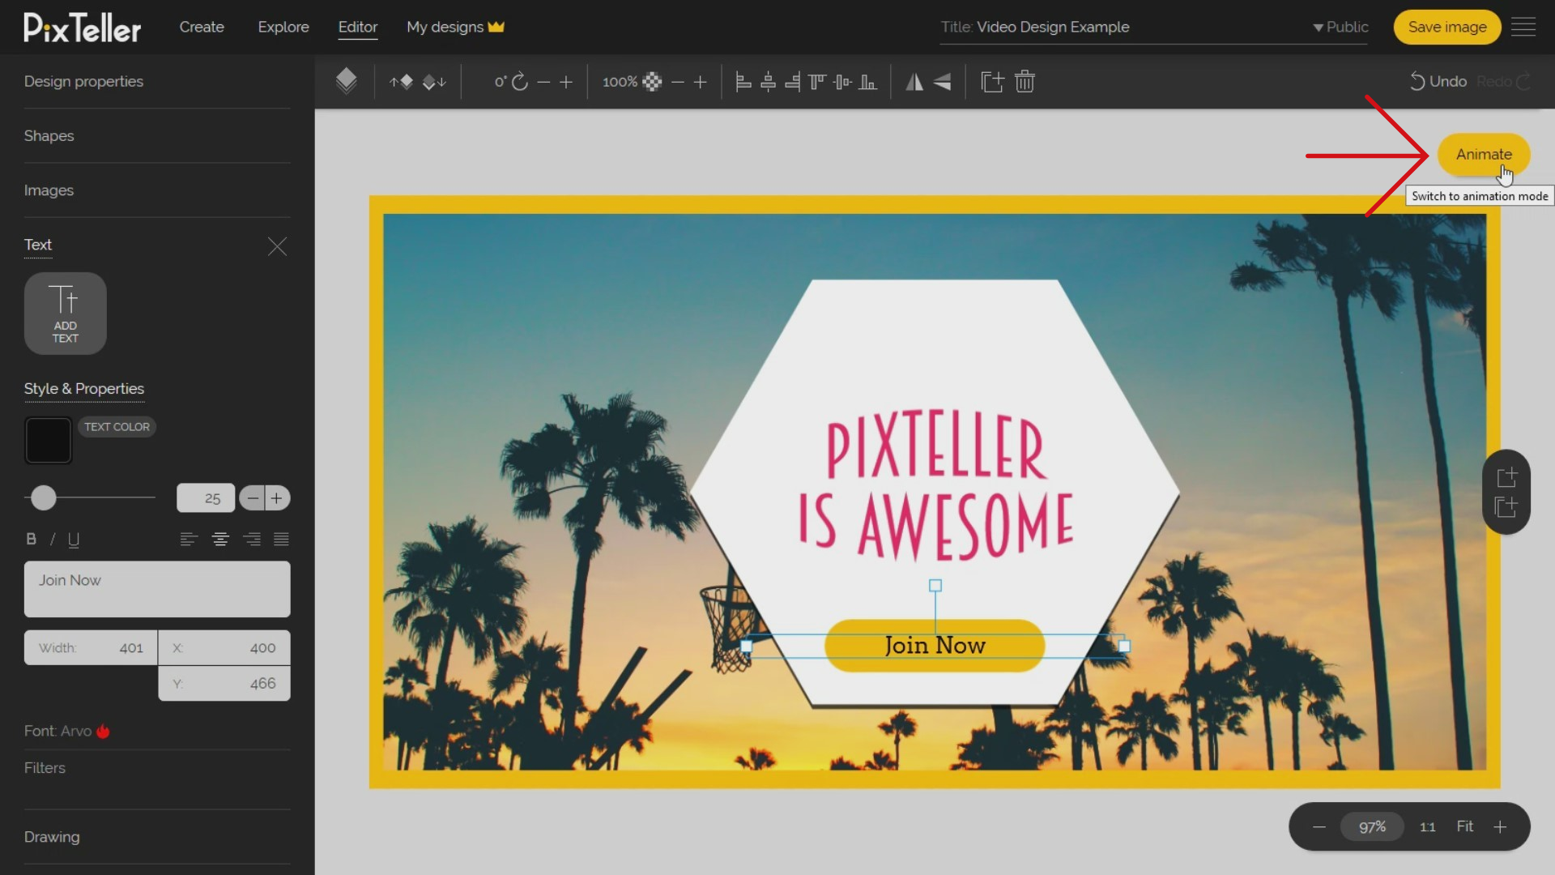Screen dimensions: 1555x875
Task: Click Save image button
Action: 1447,27
